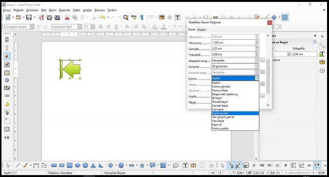Click the Undo arrow icon
Image resolution: width=329 pixels, height=177 pixels.
click(x=102, y=17)
